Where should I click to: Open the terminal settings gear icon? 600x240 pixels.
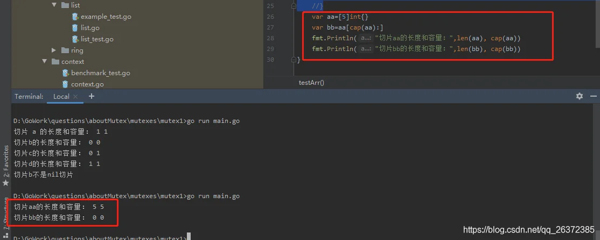click(x=579, y=96)
